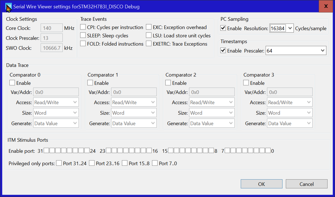Click Comparator 0 Var/Addr field

(56, 92)
